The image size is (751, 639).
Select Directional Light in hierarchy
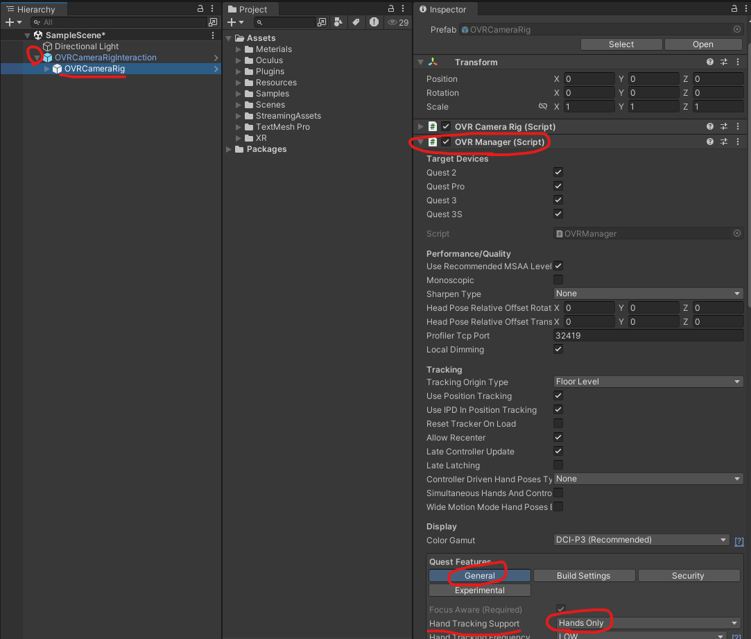tap(86, 46)
